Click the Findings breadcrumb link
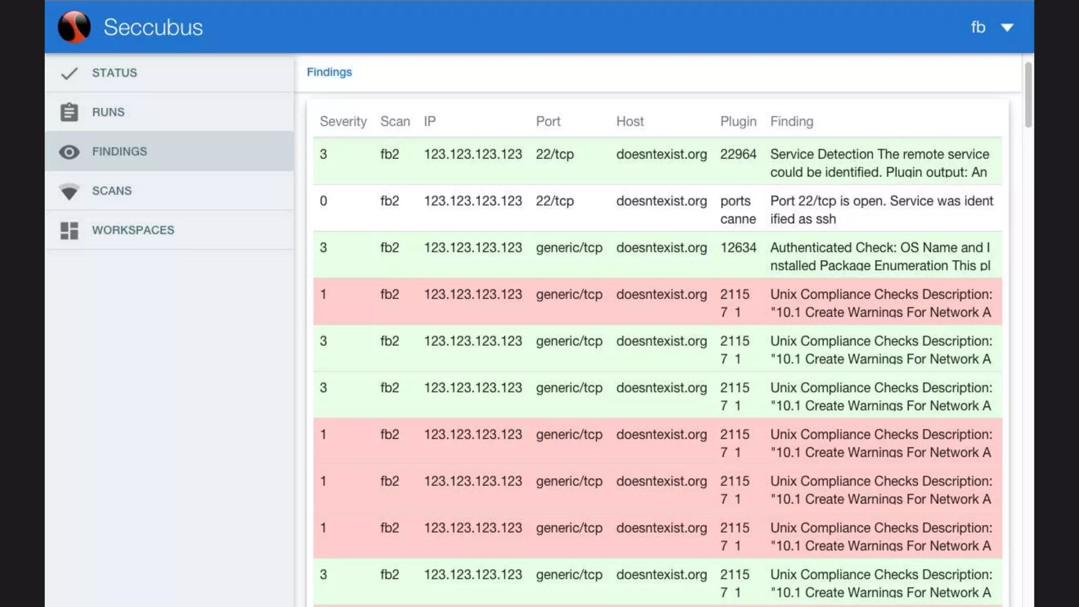This screenshot has height=607, width=1079. coord(329,72)
